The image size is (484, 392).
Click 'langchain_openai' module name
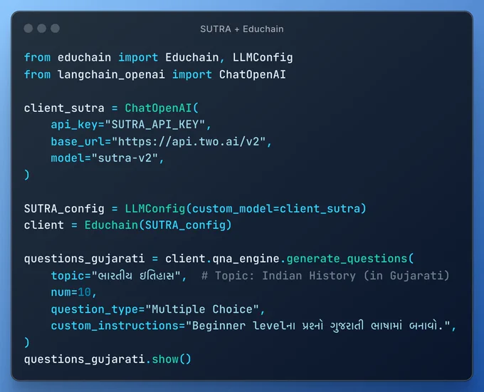click(111, 75)
